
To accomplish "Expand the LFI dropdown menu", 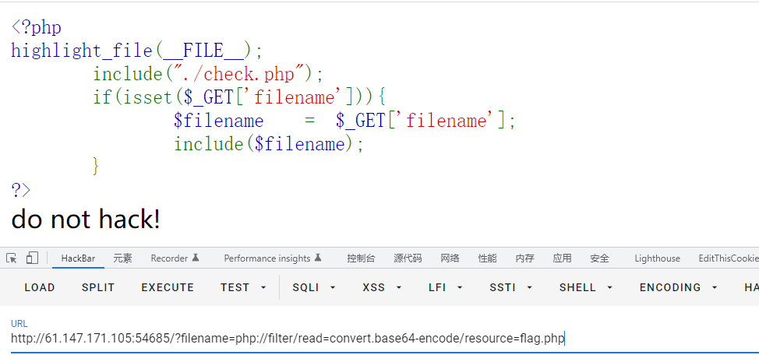I will tap(446, 287).
